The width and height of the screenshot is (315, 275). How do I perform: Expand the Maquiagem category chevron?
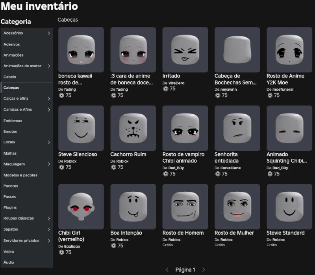pyautogui.click(x=49, y=164)
